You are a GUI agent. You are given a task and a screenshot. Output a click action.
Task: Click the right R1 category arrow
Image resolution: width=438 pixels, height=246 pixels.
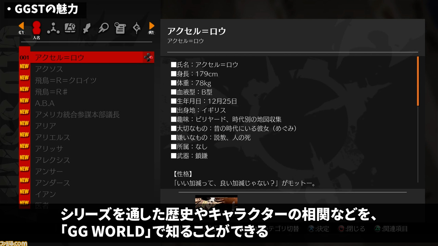152,27
